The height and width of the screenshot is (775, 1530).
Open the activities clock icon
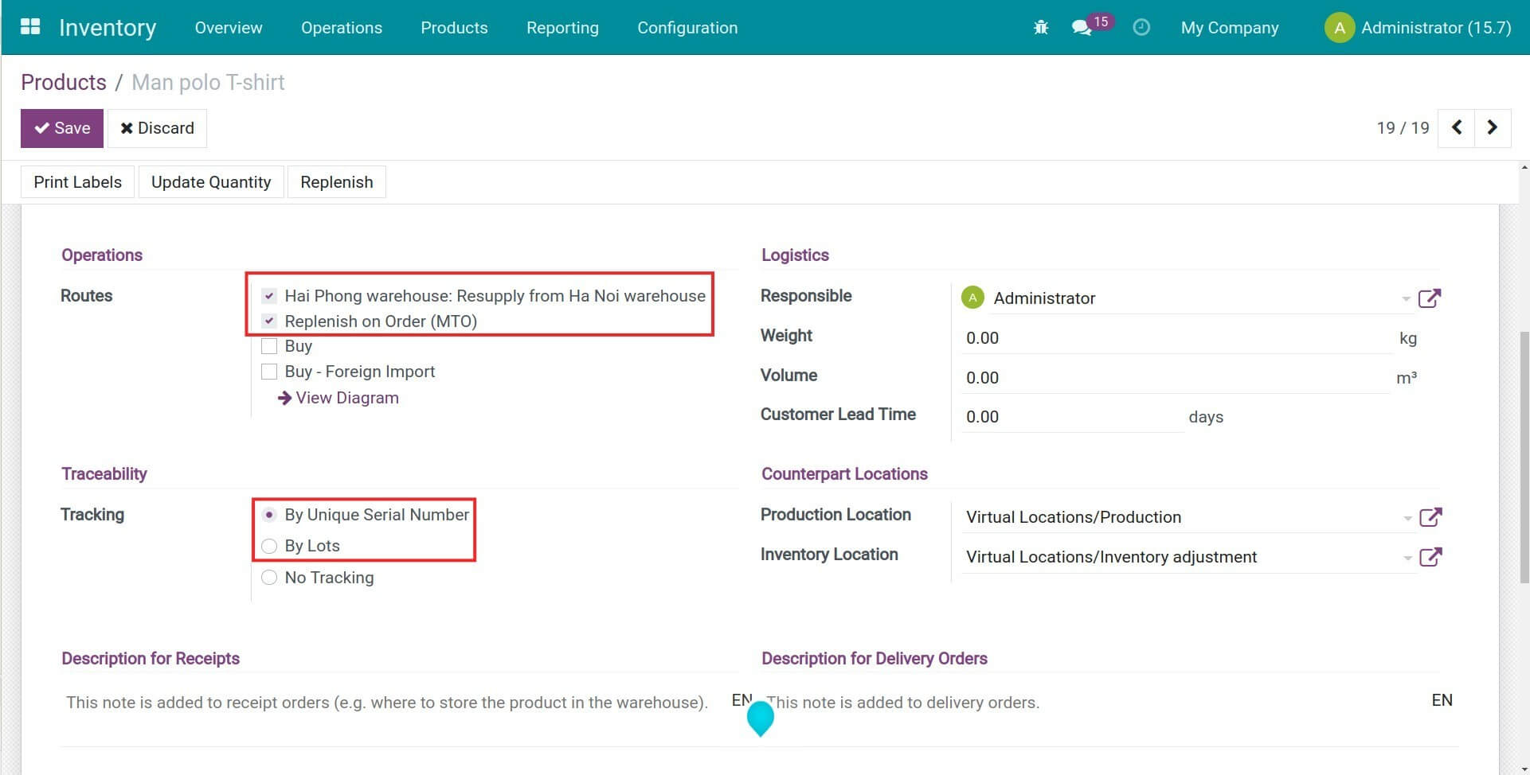1141,26
